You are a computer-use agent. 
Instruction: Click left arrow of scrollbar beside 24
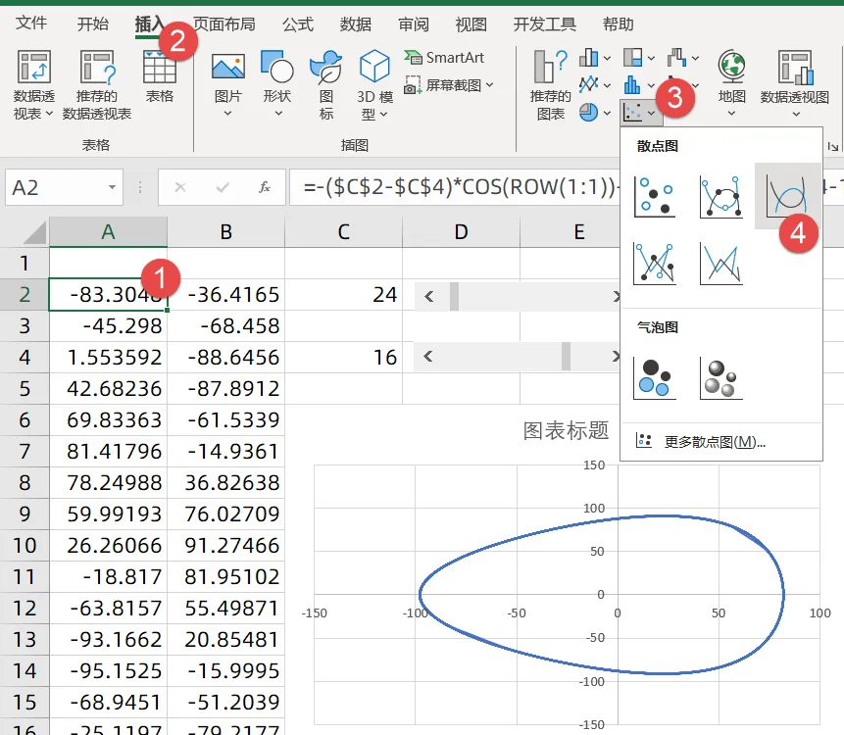tap(429, 296)
